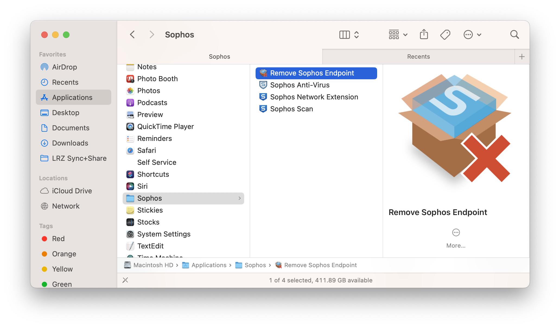Open Sophos Anti-Virus app

point(300,85)
